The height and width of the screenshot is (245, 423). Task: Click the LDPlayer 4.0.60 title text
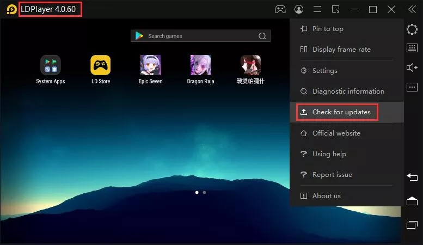[x=48, y=9]
